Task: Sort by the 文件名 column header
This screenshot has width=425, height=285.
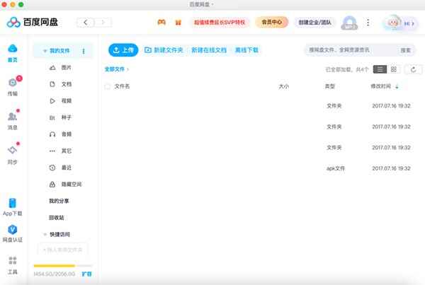Action: (122, 86)
